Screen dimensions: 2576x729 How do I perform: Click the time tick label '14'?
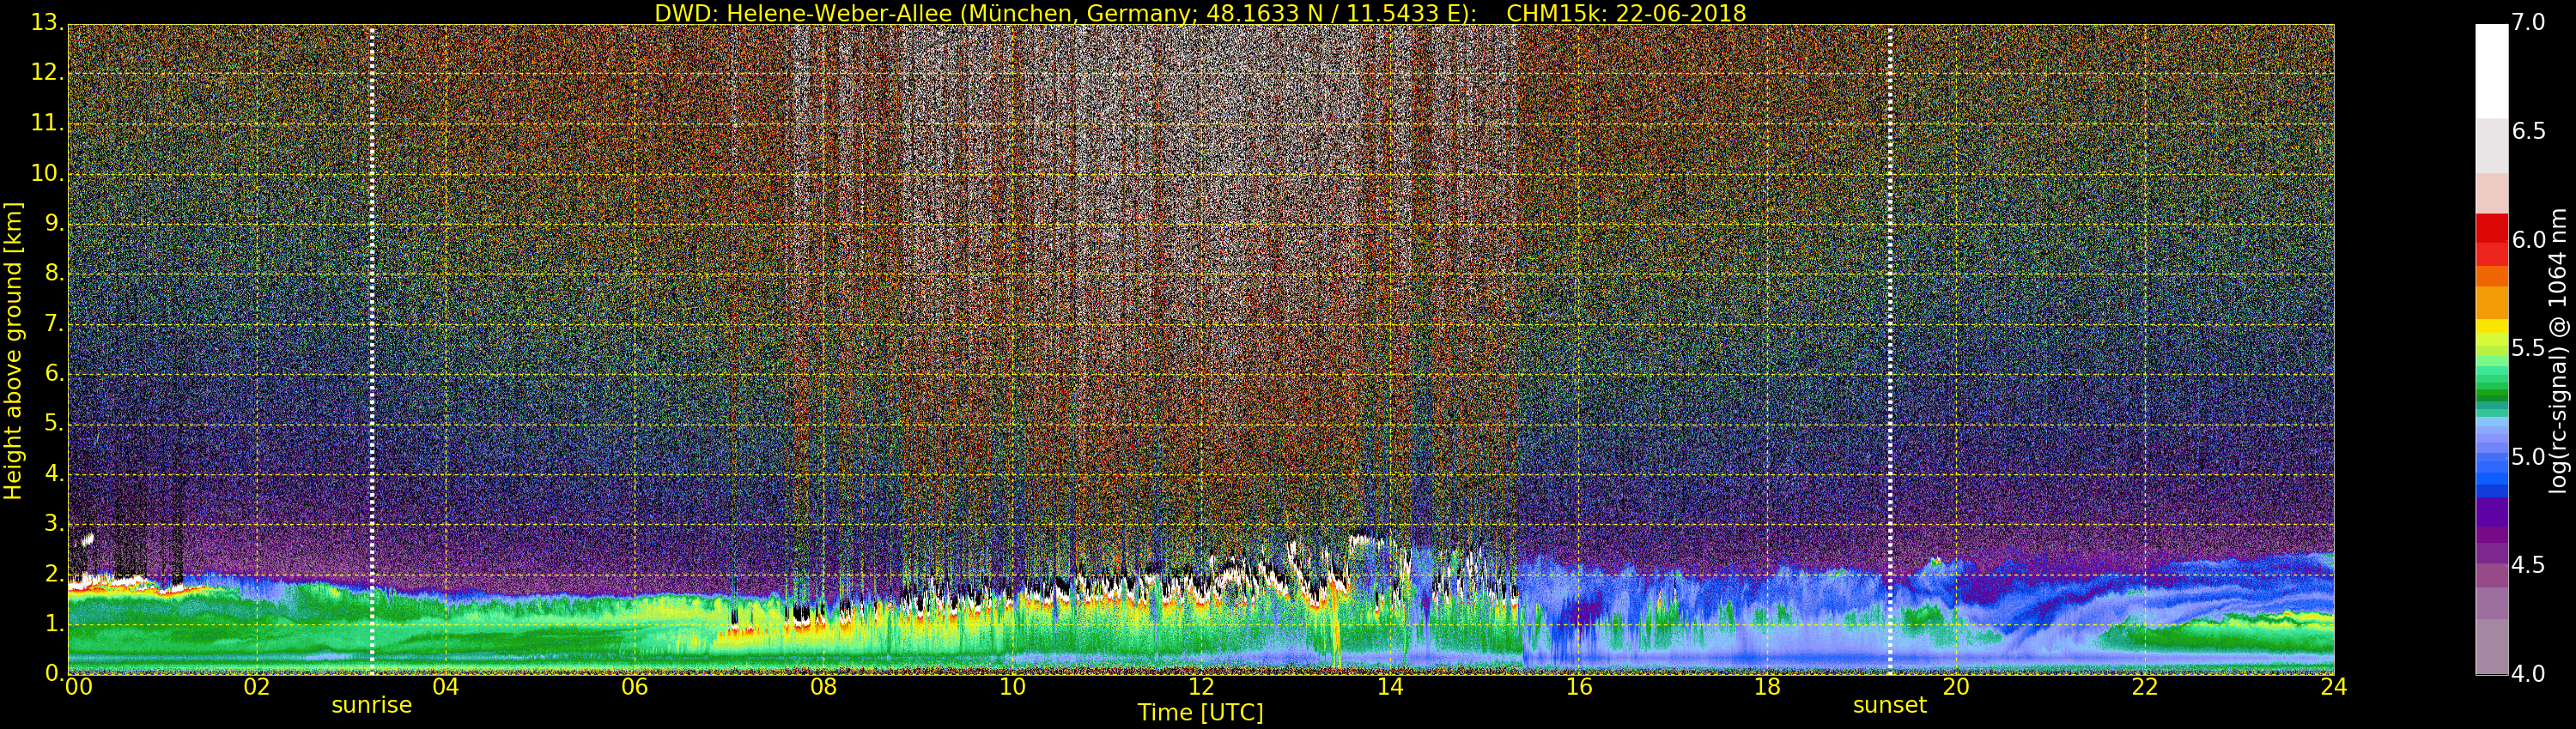coord(1390,687)
